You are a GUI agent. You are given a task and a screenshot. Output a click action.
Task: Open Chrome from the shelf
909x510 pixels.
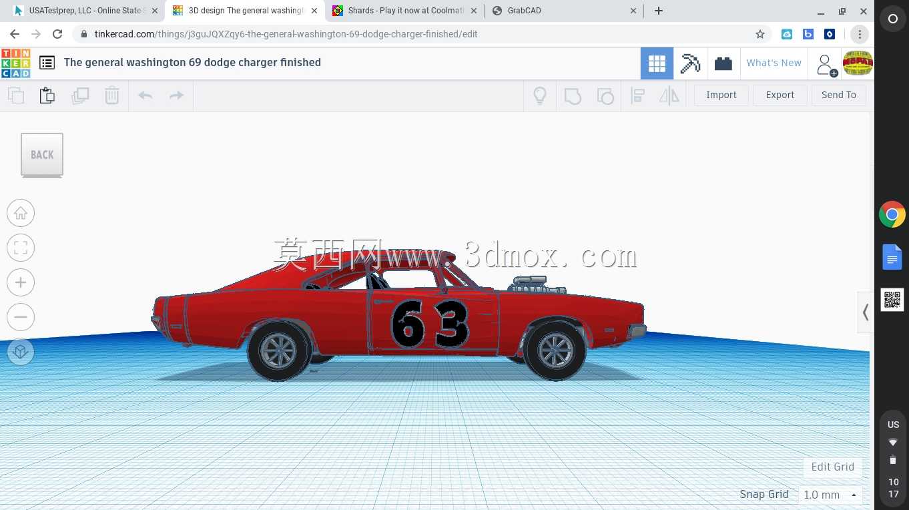892,215
